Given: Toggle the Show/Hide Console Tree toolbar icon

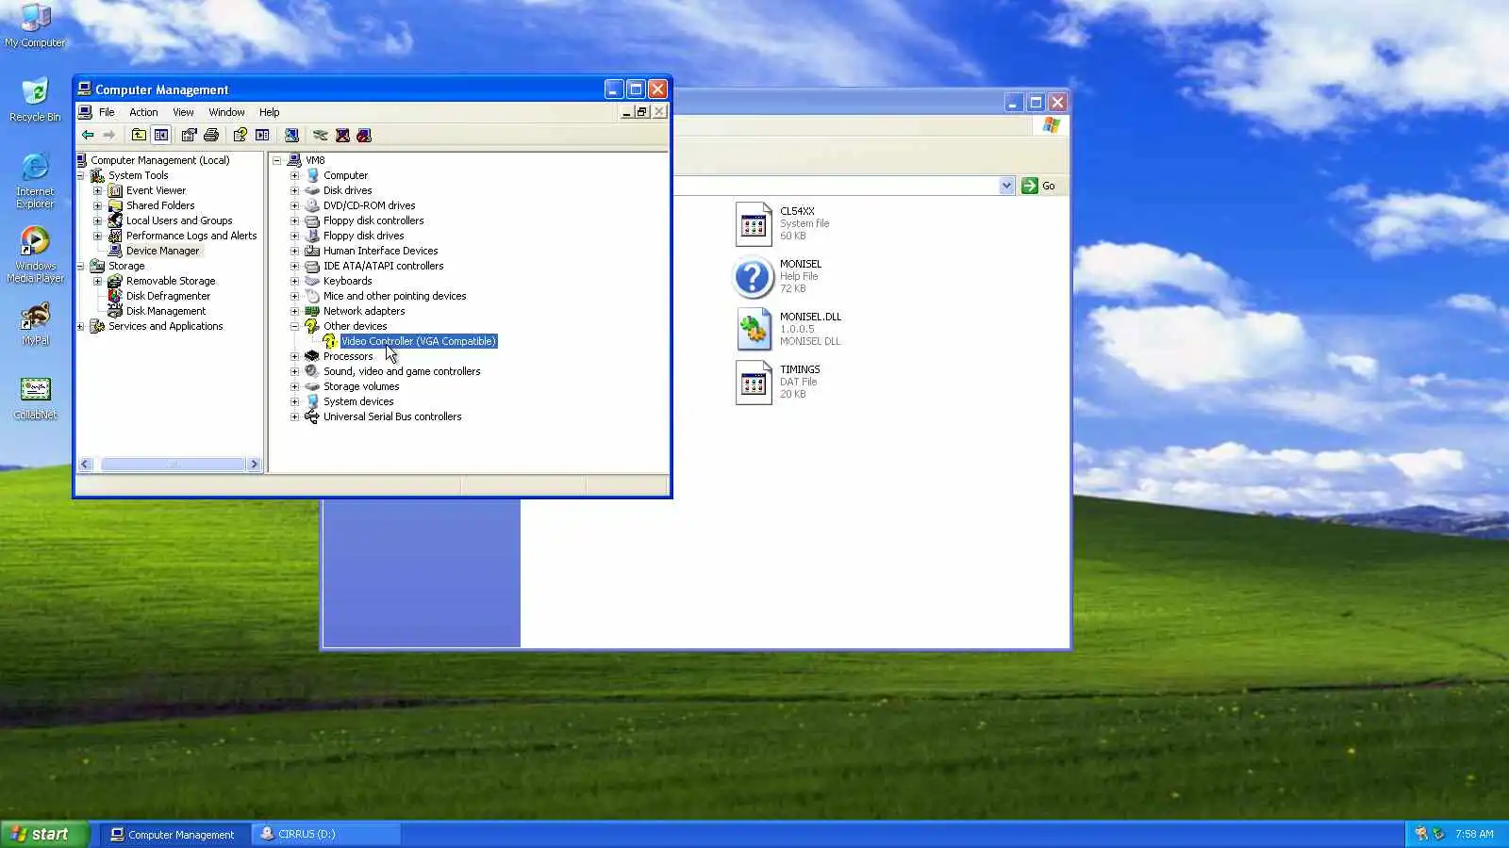Looking at the screenshot, I should pyautogui.click(x=161, y=136).
